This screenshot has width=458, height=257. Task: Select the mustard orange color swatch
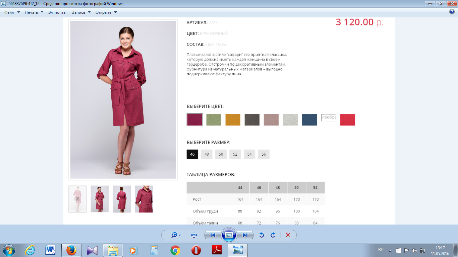click(233, 120)
